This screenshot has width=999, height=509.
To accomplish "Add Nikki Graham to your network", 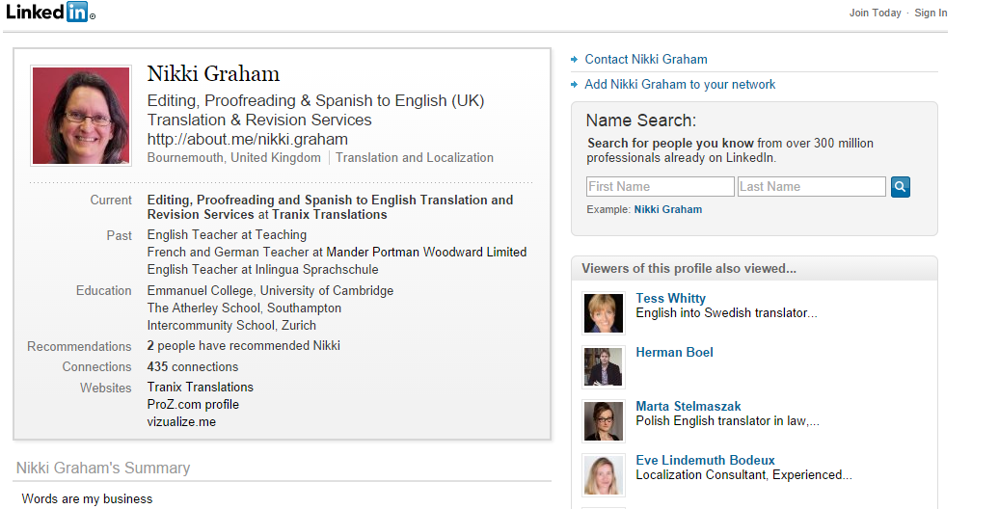I will pos(680,84).
